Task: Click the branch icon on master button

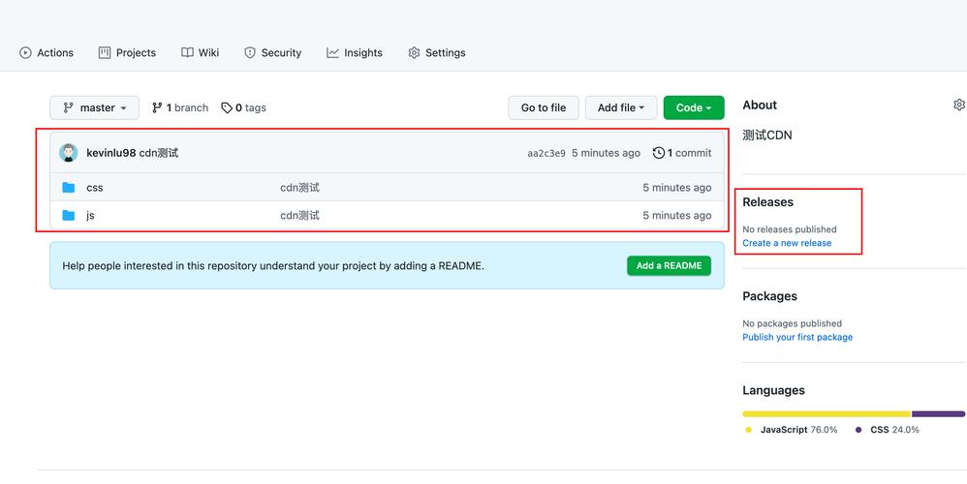Action: coord(69,107)
